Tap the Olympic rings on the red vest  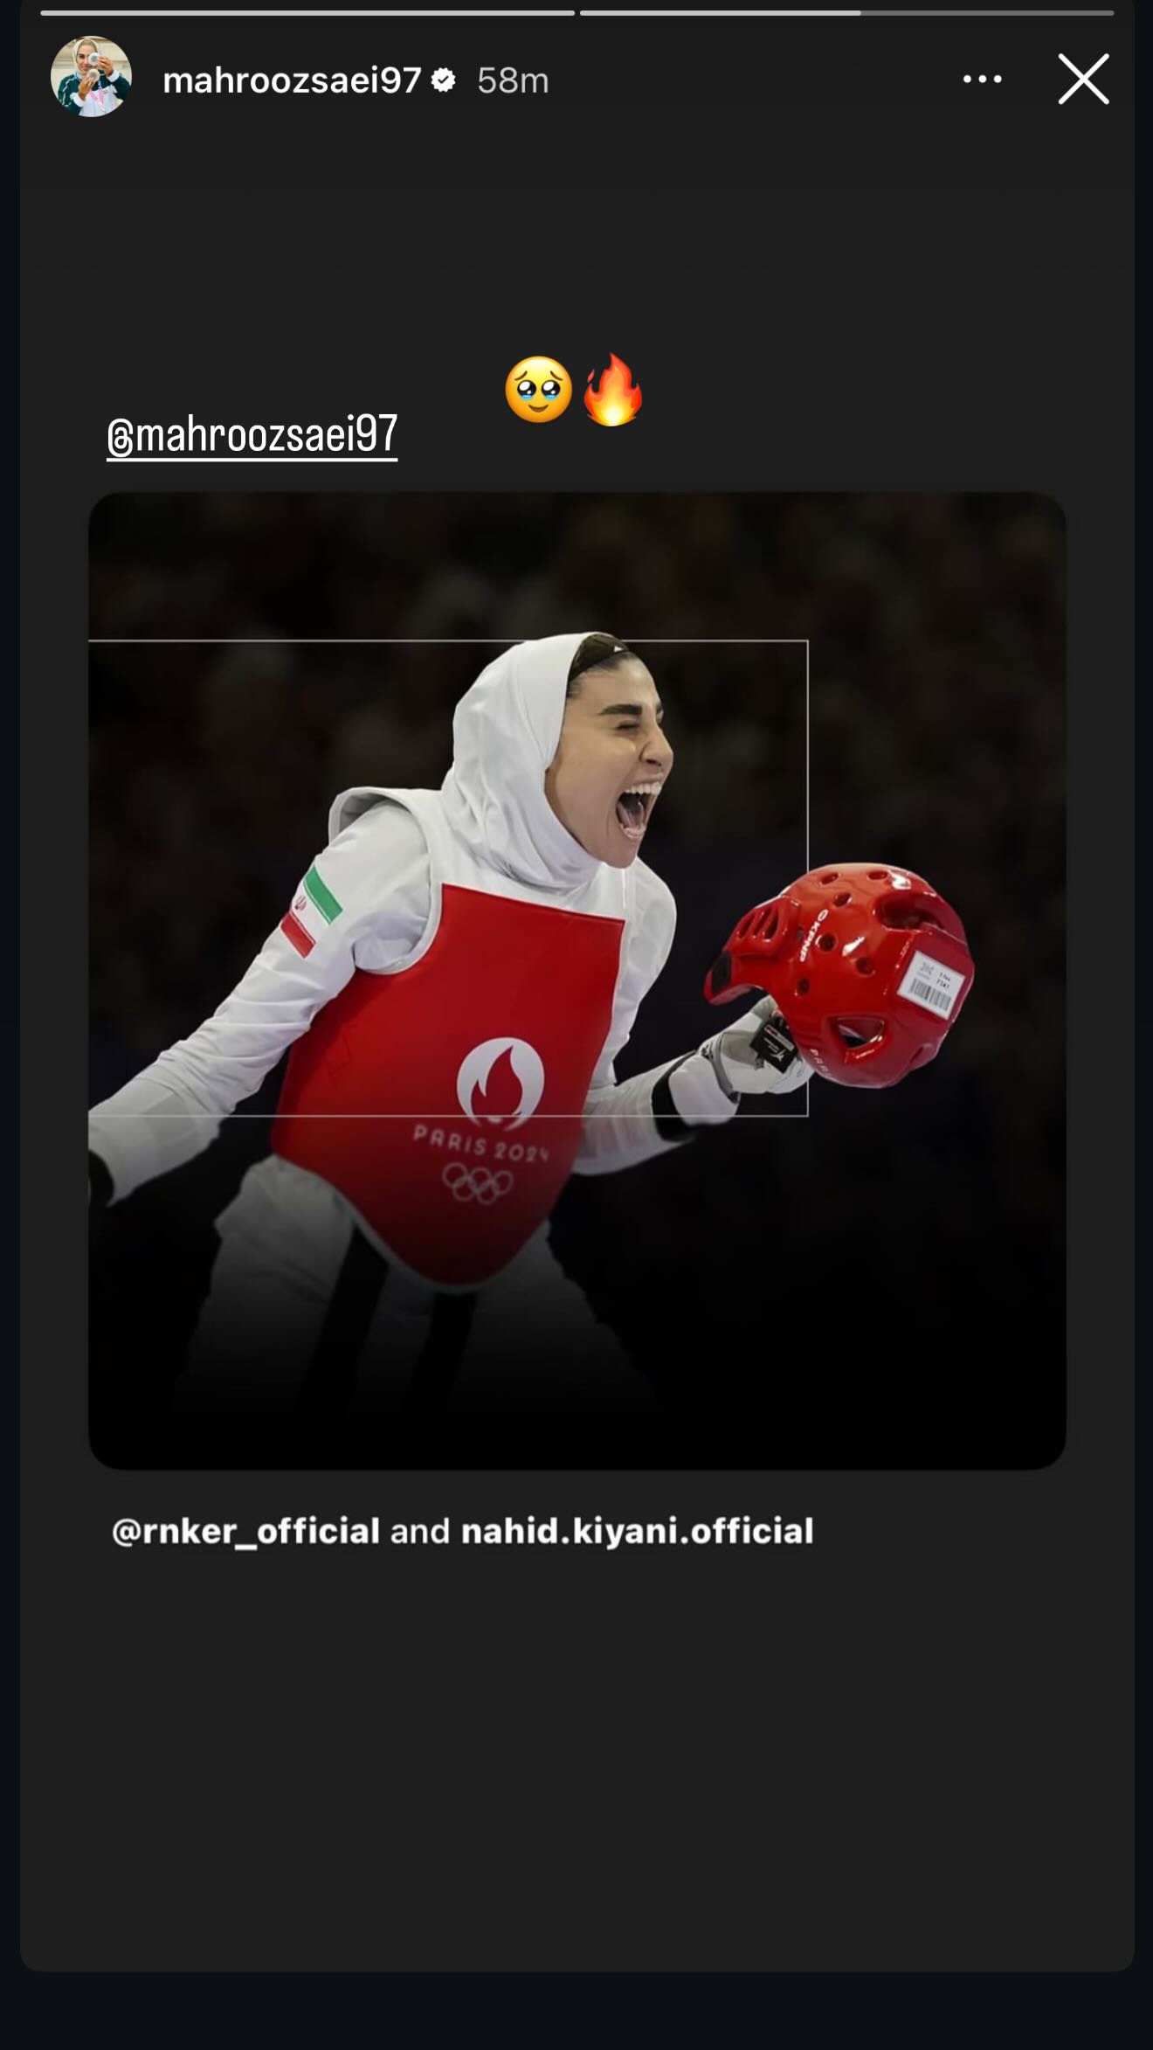click(x=478, y=1182)
